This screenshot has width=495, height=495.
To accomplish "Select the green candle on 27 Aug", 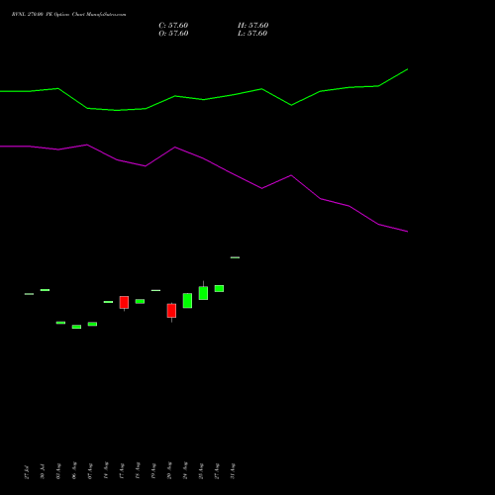I will [x=219, y=288].
